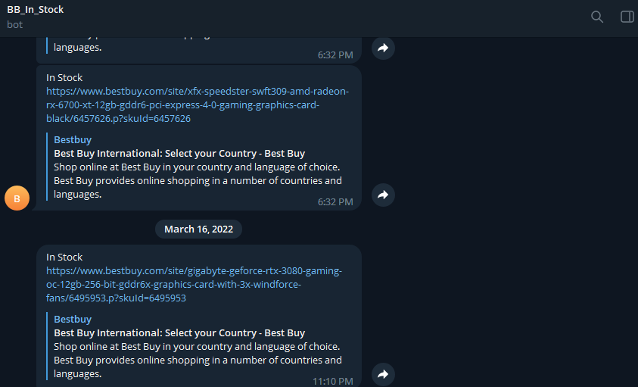Select the In Stock text of Gigabyte message

(x=64, y=257)
